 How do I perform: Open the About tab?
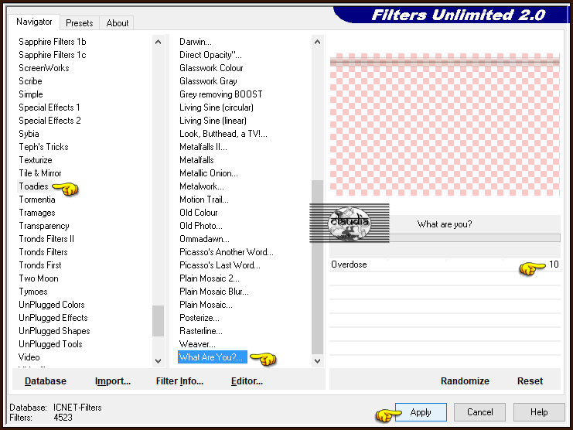tap(118, 23)
